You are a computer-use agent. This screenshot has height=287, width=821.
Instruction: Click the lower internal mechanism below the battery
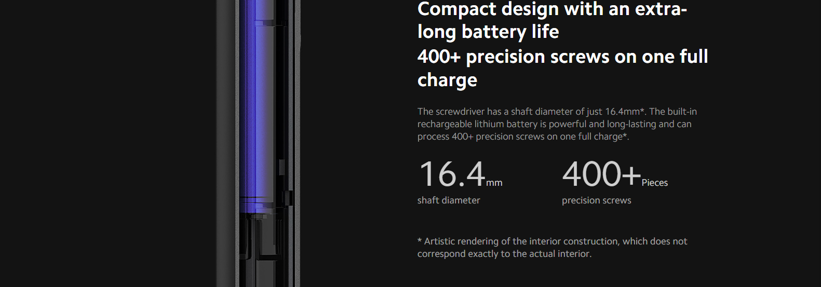tap(265, 249)
